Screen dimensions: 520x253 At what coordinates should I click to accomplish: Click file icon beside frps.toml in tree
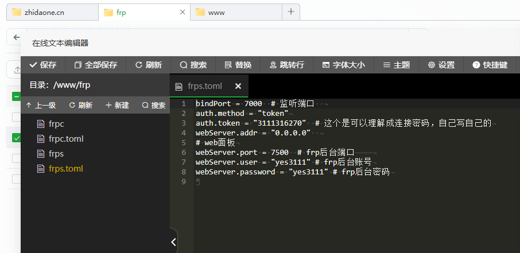point(41,169)
